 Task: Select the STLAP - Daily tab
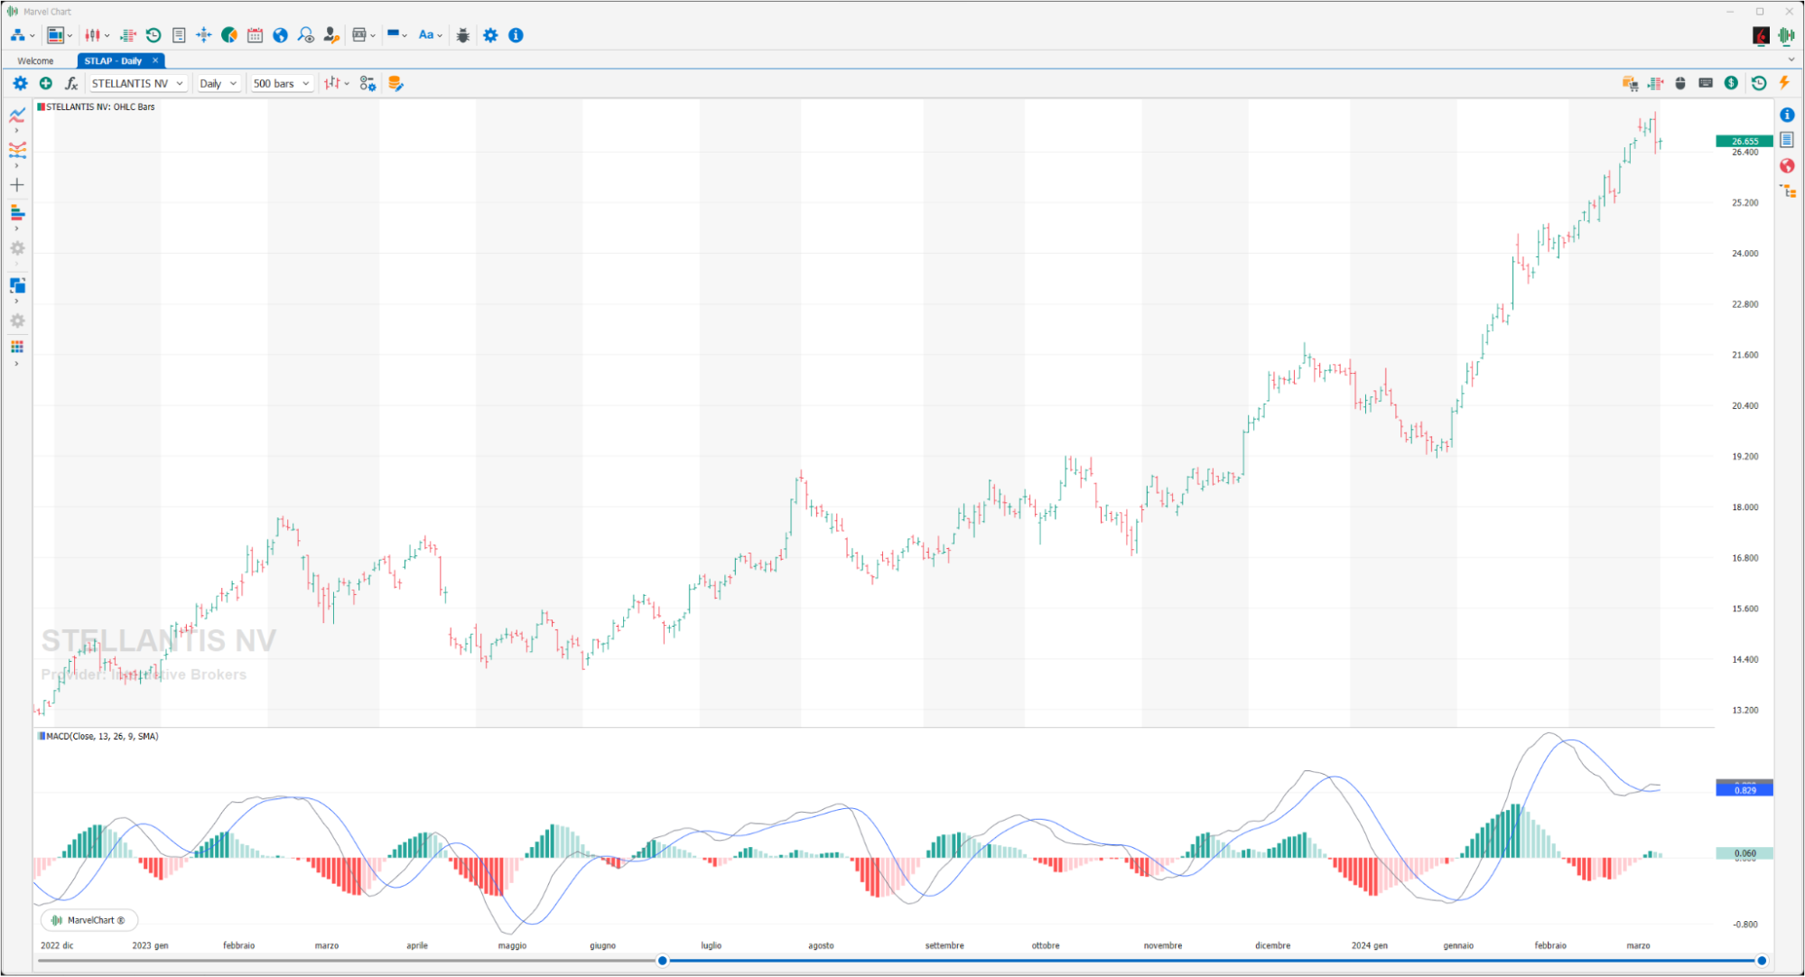click(113, 60)
